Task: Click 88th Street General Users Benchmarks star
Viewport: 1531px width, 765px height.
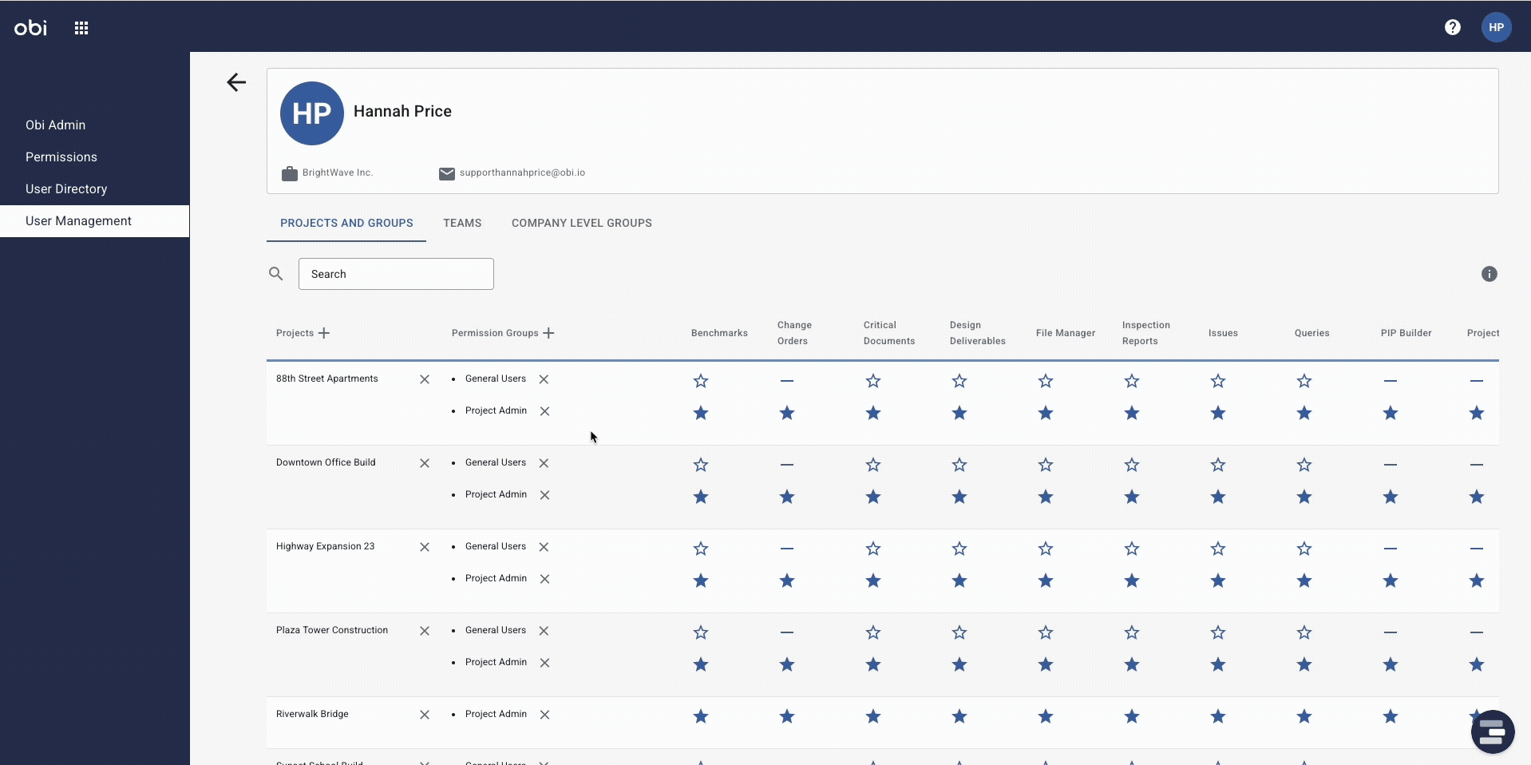Action: (x=701, y=381)
